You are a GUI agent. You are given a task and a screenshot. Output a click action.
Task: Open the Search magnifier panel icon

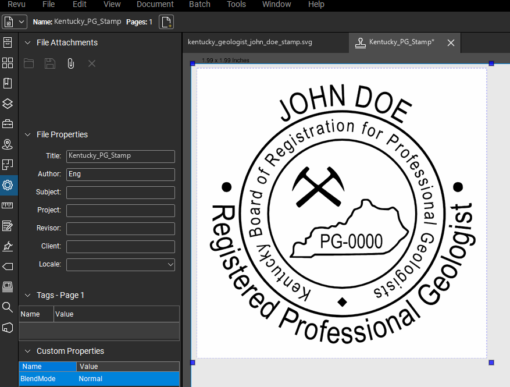click(x=8, y=307)
